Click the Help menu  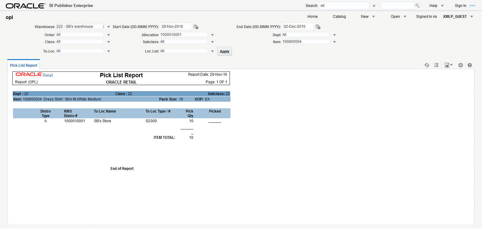click(x=433, y=6)
